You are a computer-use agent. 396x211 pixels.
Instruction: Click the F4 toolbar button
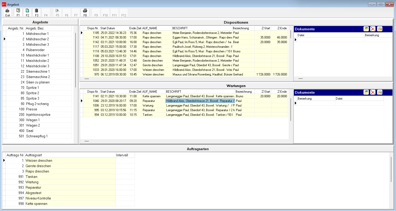click(46, 13)
